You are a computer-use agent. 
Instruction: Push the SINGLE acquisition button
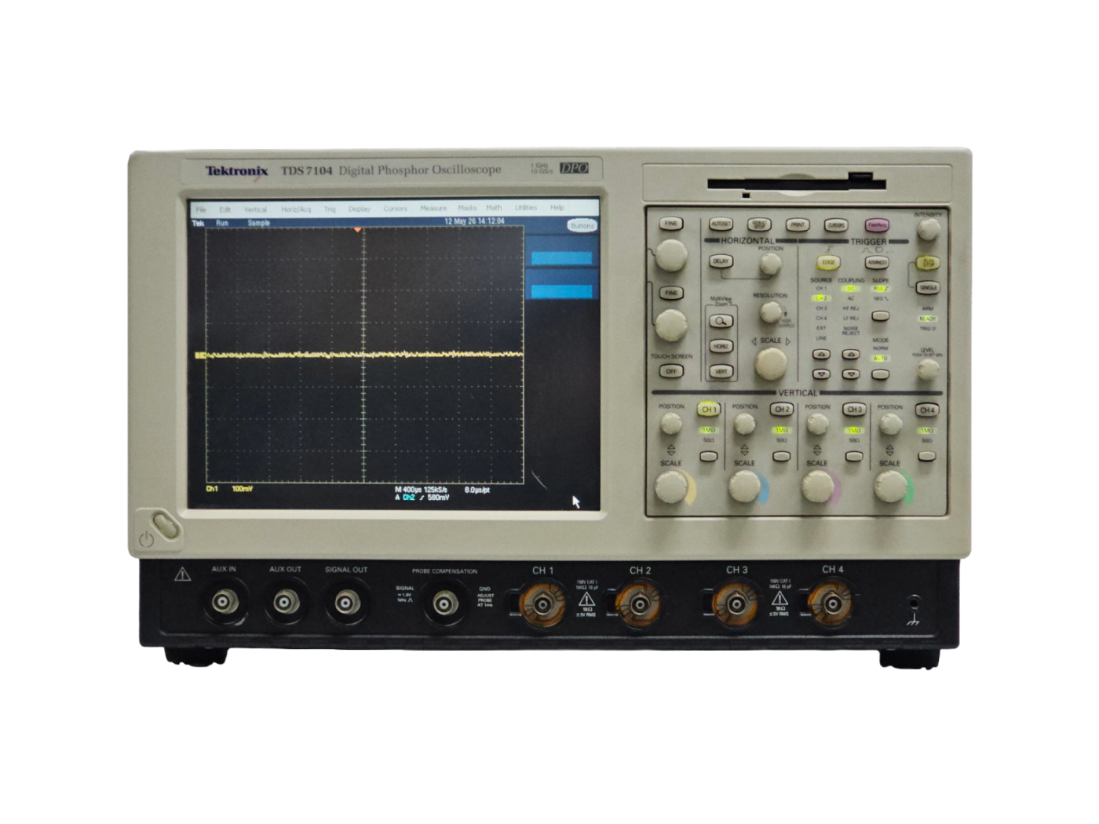tap(928, 288)
